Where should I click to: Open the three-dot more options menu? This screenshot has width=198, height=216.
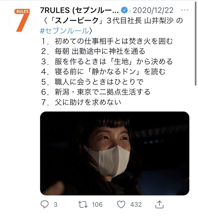[185, 10]
